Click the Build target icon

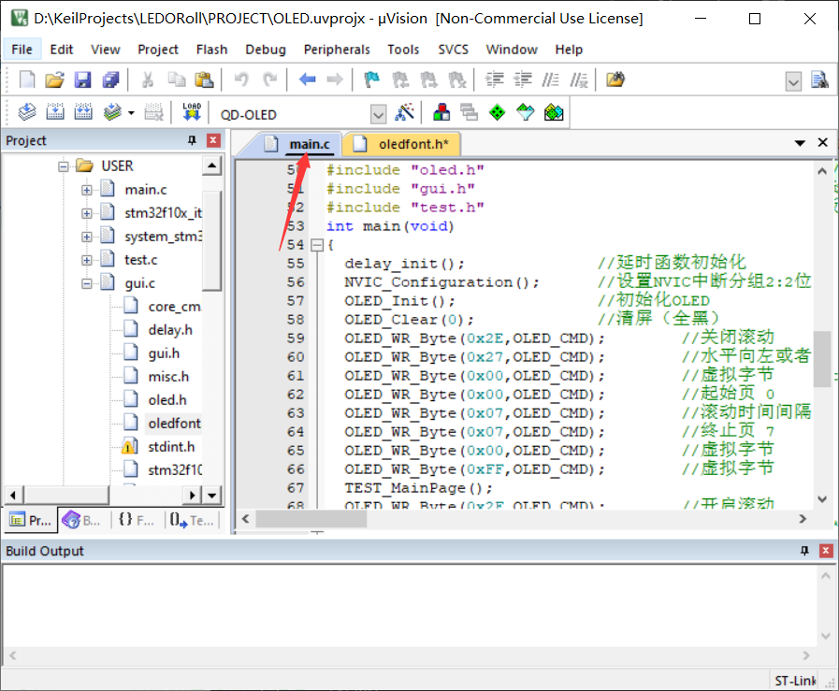pos(55,112)
